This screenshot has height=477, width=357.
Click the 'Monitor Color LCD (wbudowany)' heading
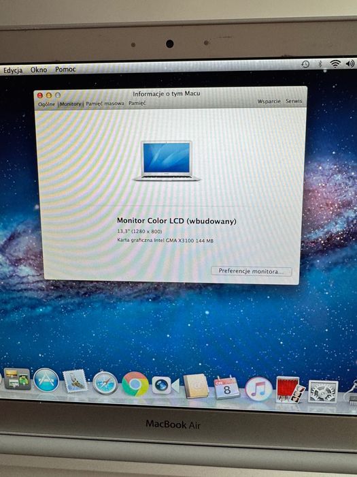point(176,221)
